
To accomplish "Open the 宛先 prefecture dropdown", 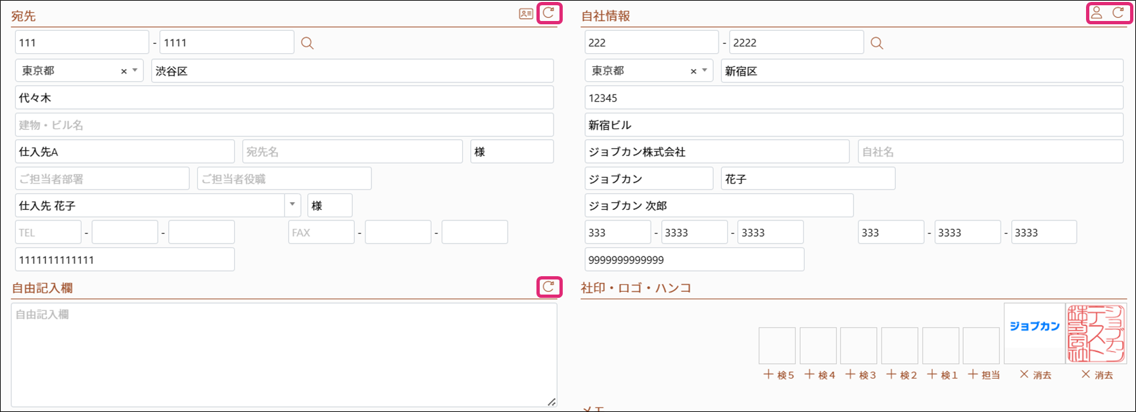I will pyautogui.click(x=135, y=70).
